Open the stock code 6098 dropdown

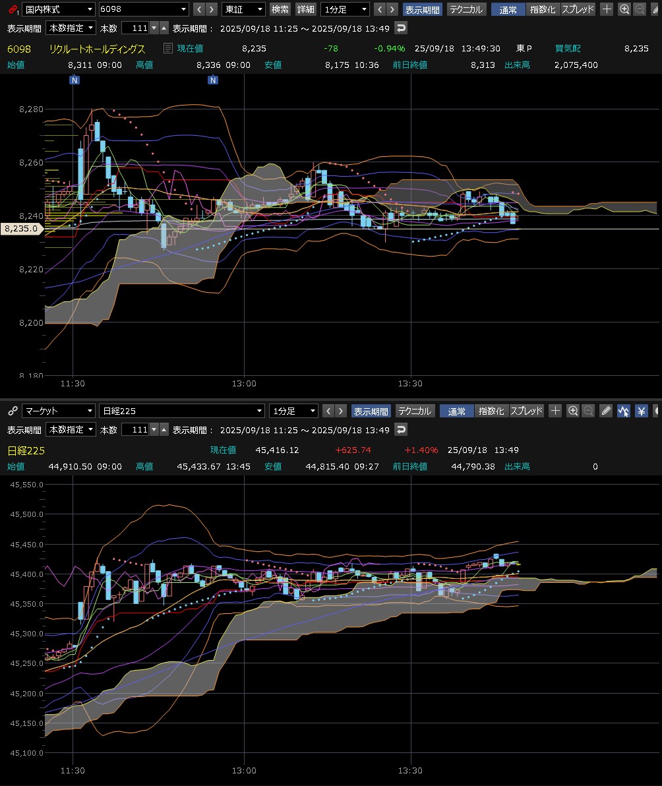143,9
